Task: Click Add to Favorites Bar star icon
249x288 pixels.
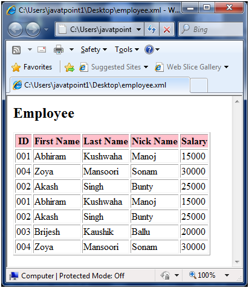Action: [70, 67]
